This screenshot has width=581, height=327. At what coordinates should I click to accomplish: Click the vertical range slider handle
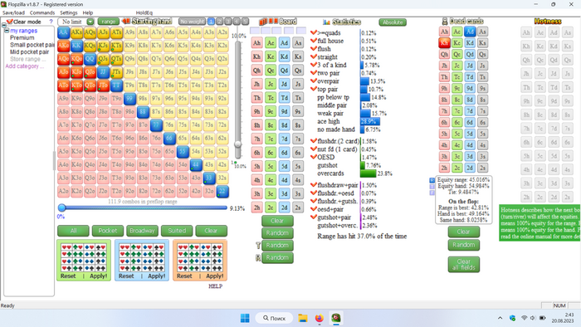click(238, 144)
